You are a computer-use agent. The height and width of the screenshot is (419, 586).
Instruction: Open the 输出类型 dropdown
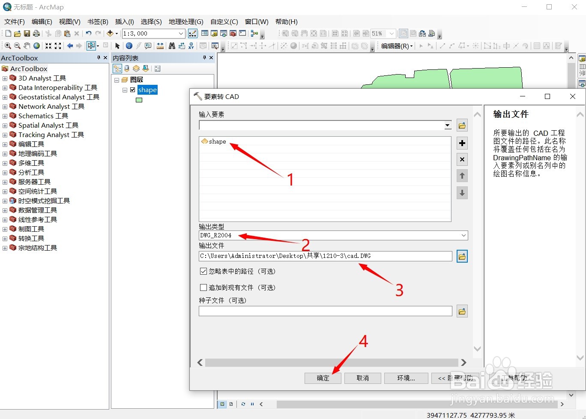(x=463, y=235)
